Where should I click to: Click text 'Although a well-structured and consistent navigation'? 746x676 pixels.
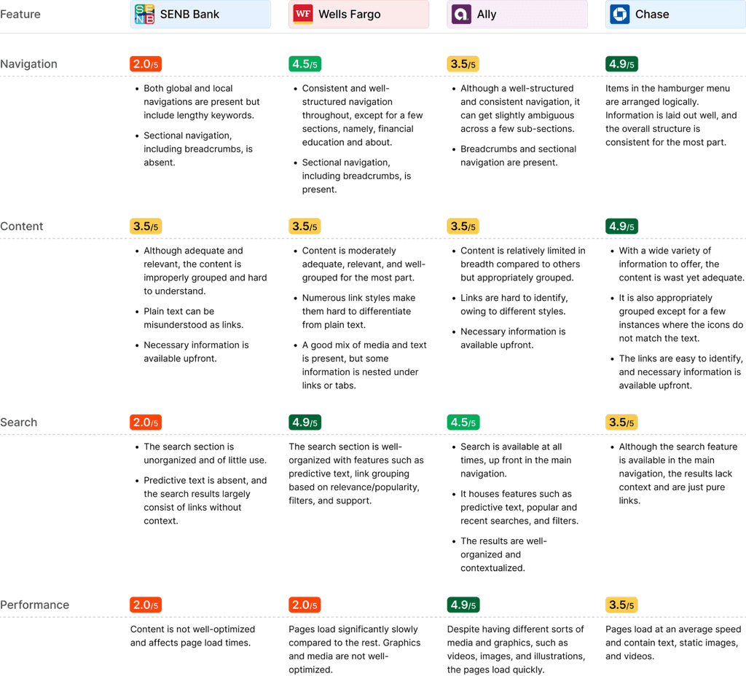tap(520, 109)
